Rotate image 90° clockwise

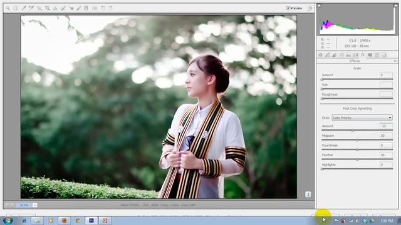pos(110,8)
